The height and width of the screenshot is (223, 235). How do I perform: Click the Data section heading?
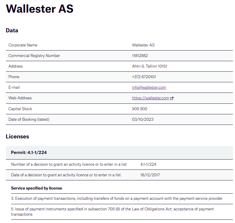12,31
